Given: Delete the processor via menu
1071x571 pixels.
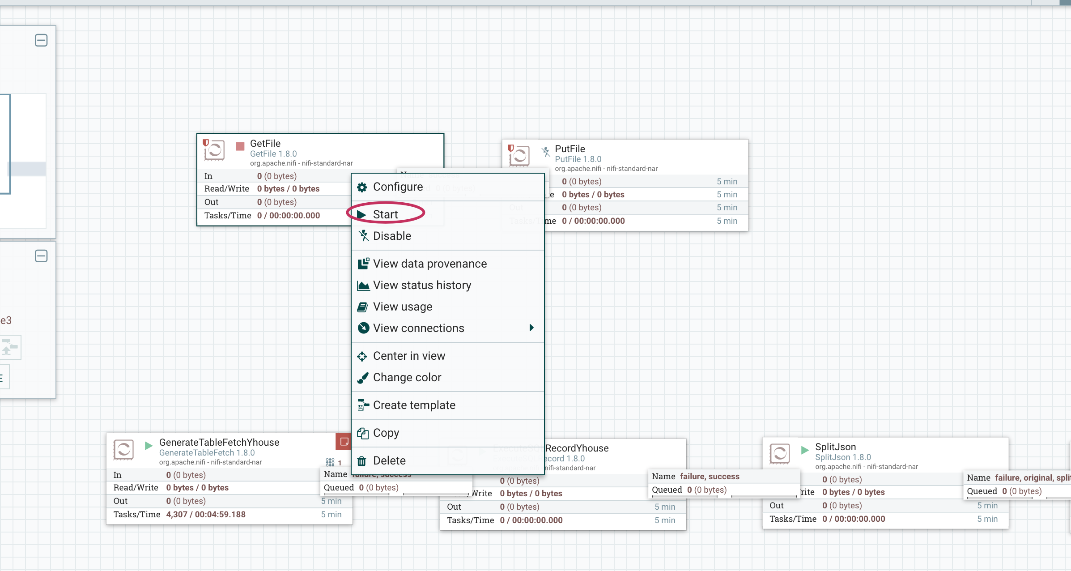Looking at the screenshot, I should tap(447, 460).
